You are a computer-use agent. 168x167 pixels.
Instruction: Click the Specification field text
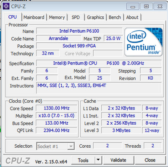tap(99, 63)
